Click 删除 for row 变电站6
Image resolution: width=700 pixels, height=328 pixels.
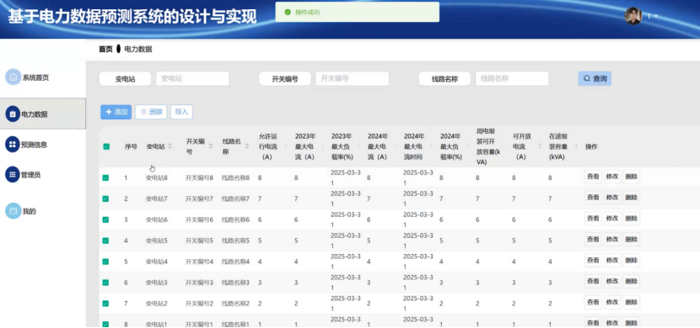[631, 218]
